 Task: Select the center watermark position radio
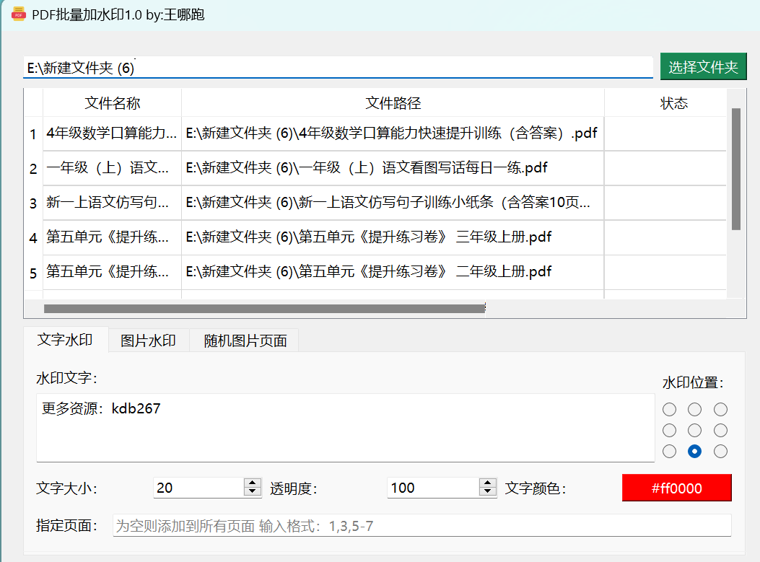694,430
